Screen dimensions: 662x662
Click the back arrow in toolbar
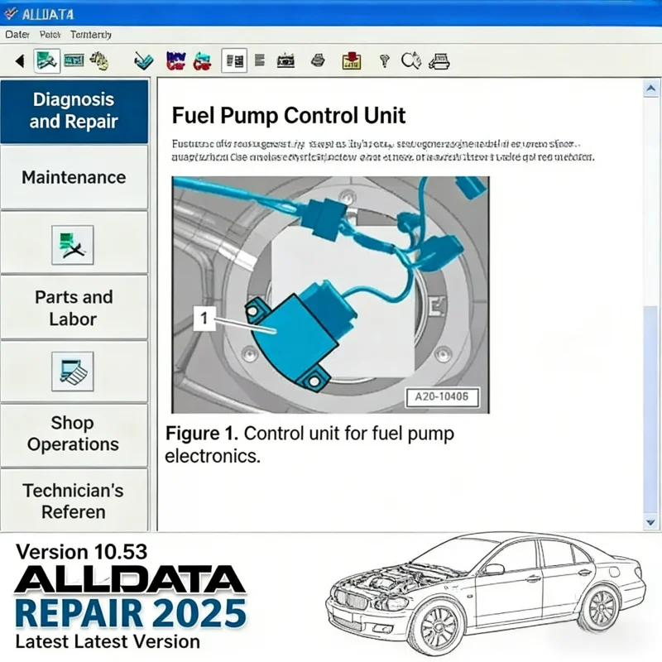(x=20, y=61)
